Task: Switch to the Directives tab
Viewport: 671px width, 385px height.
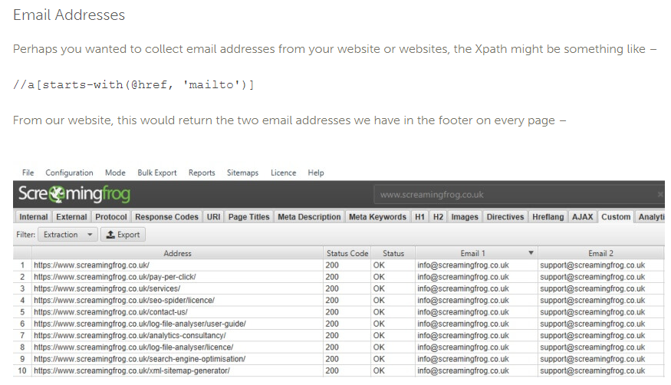Action: 505,217
